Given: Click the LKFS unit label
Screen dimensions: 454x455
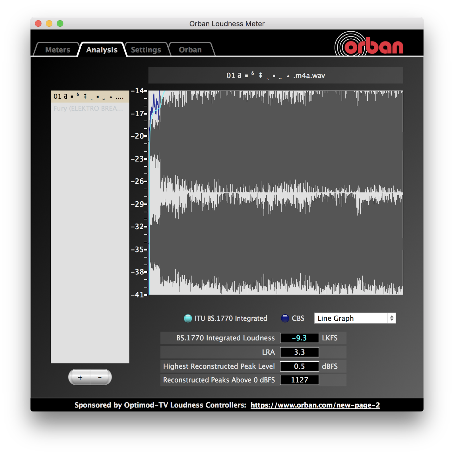Looking at the screenshot, I should [x=330, y=338].
